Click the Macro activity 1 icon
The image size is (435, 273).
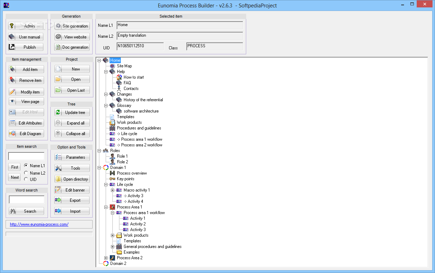[x=119, y=190]
